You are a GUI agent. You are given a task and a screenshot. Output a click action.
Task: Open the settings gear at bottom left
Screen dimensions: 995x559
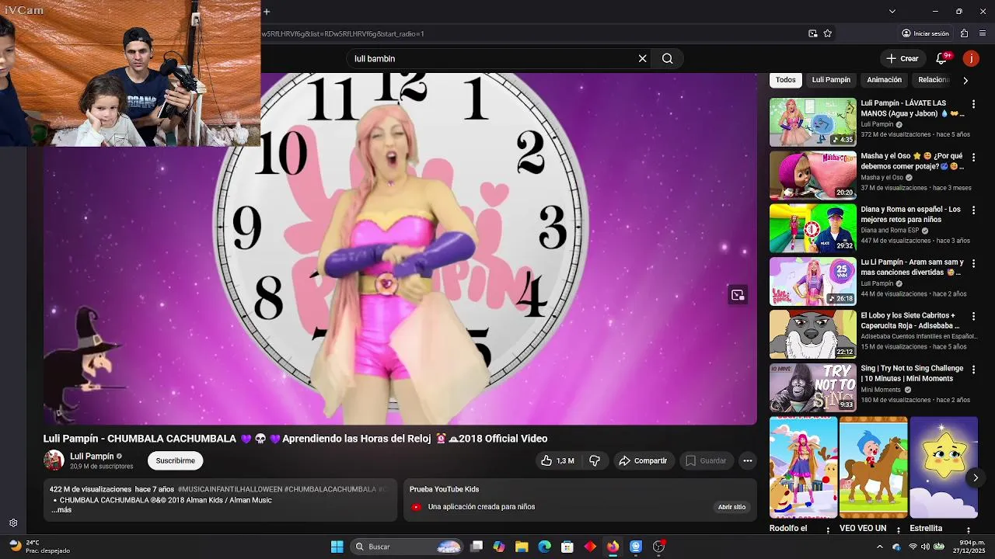pos(13,523)
